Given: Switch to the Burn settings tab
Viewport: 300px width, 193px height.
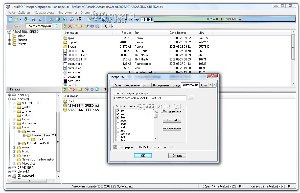Looking at the screenshot, I should pyautogui.click(x=145, y=85).
